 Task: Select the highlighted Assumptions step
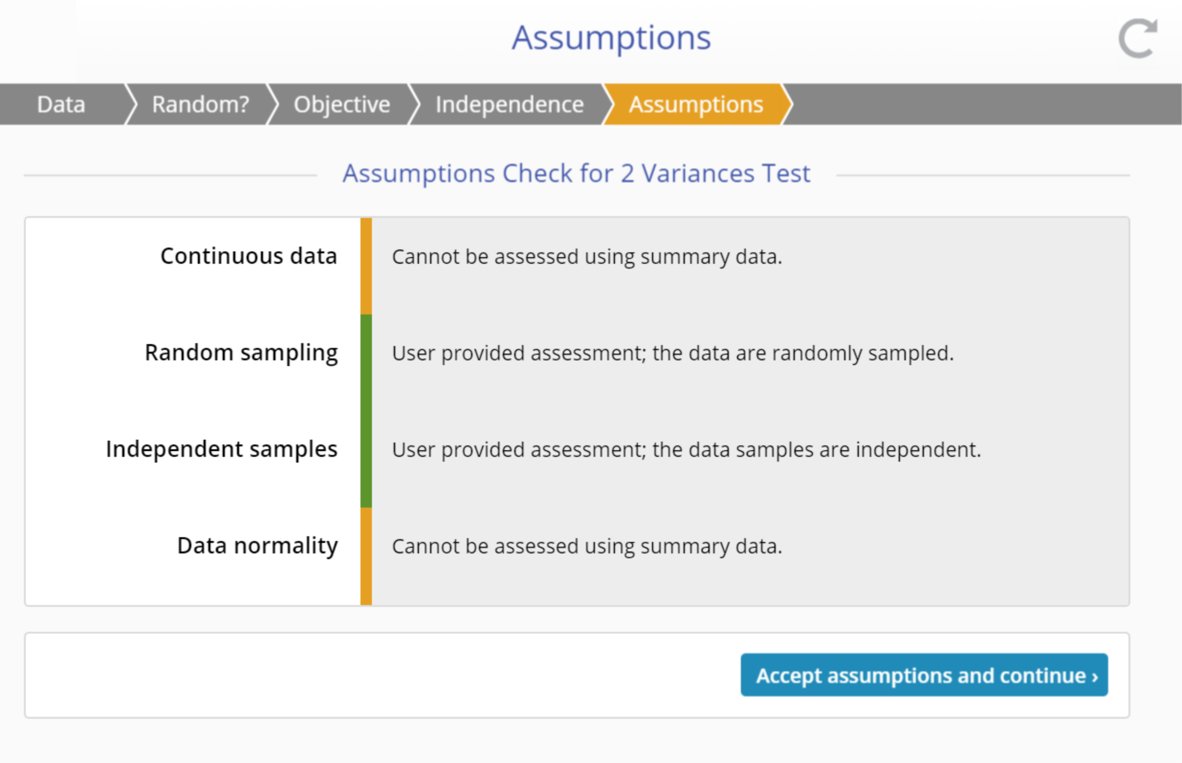696,104
